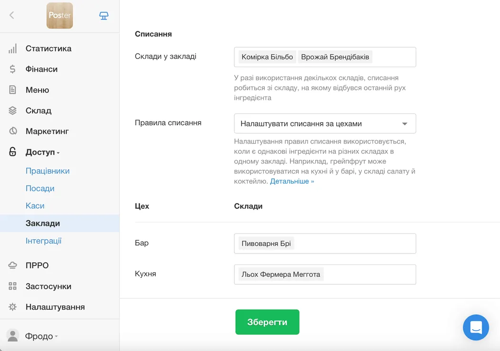Open the Каси page
This screenshot has height=351, width=500.
point(35,205)
